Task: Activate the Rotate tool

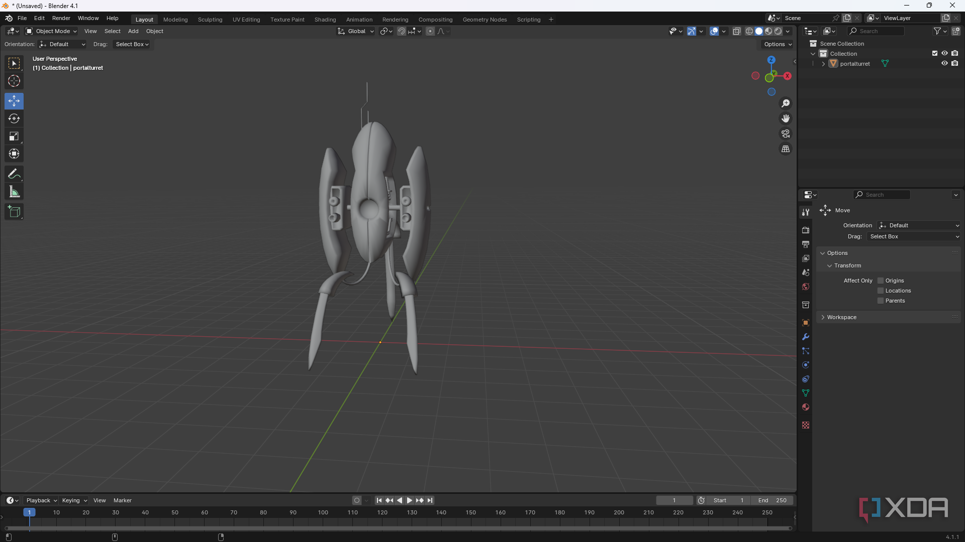Action: point(14,119)
